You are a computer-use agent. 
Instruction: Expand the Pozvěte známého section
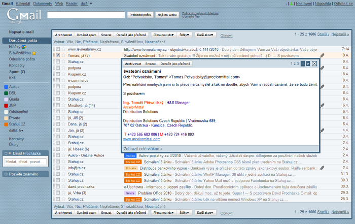click(6, 174)
